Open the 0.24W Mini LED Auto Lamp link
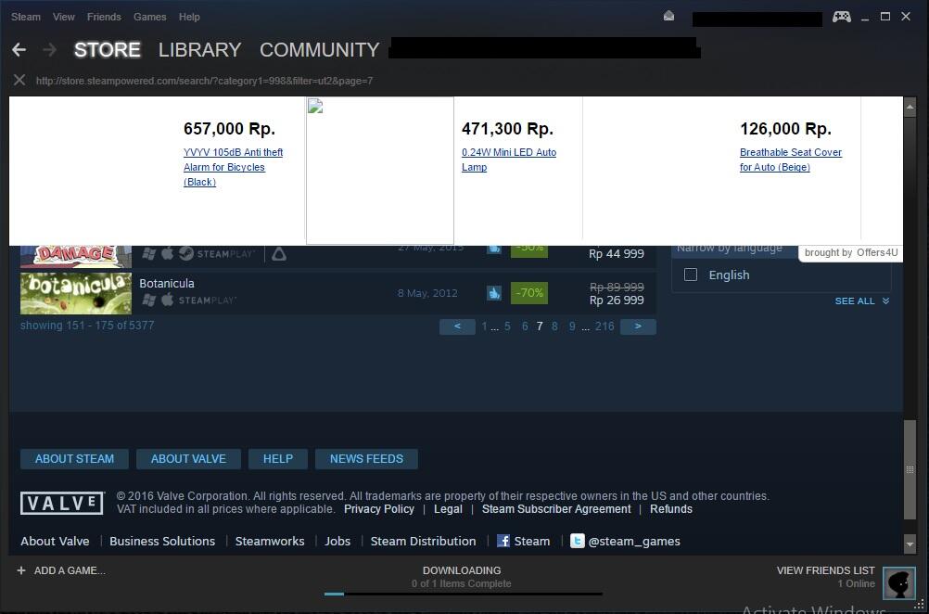The height and width of the screenshot is (614, 929). [509, 160]
